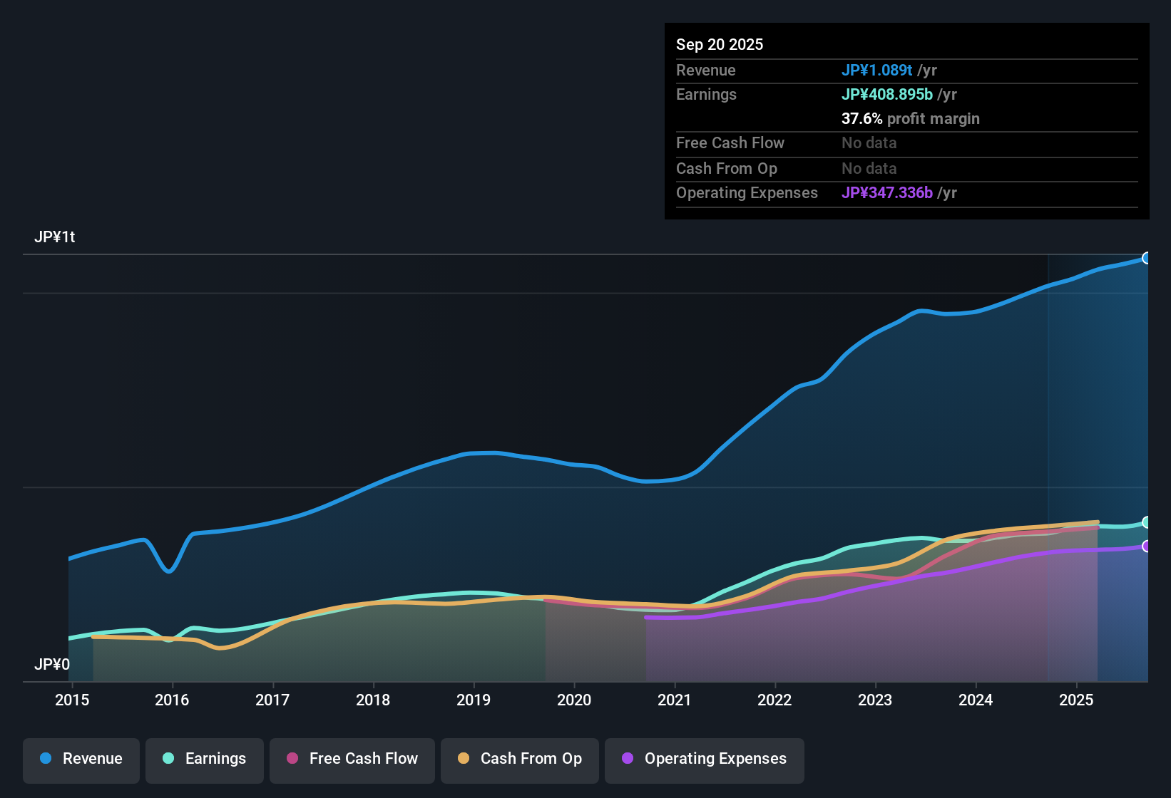This screenshot has width=1171, height=798.
Task: Click the JP¥1.089t revenue value
Action: pyautogui.click(x=877, y=70)
